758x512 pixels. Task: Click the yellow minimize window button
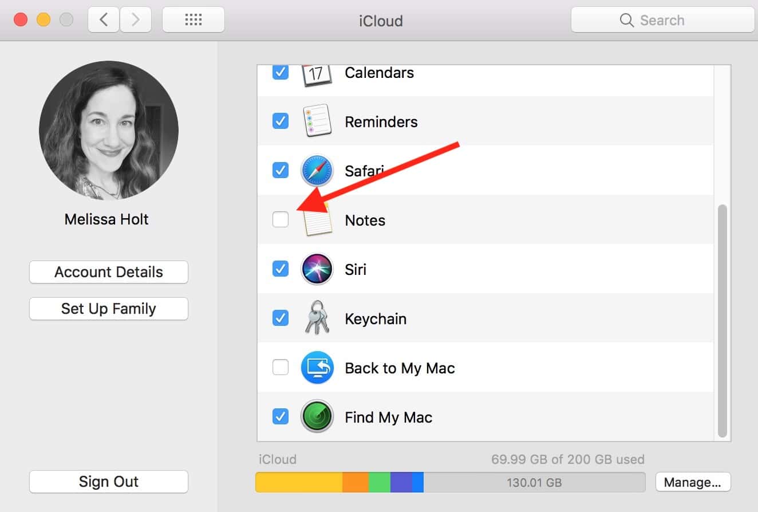click(44, 20)
